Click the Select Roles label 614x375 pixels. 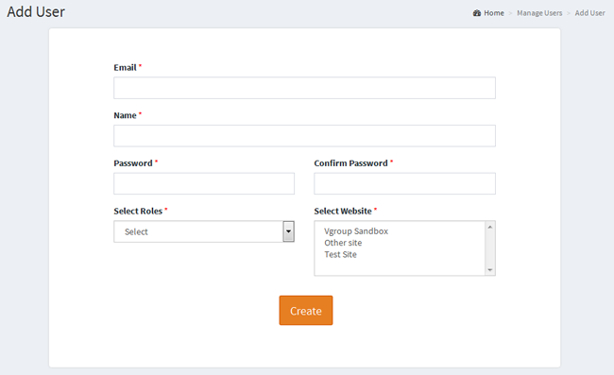tap(138, 211)
